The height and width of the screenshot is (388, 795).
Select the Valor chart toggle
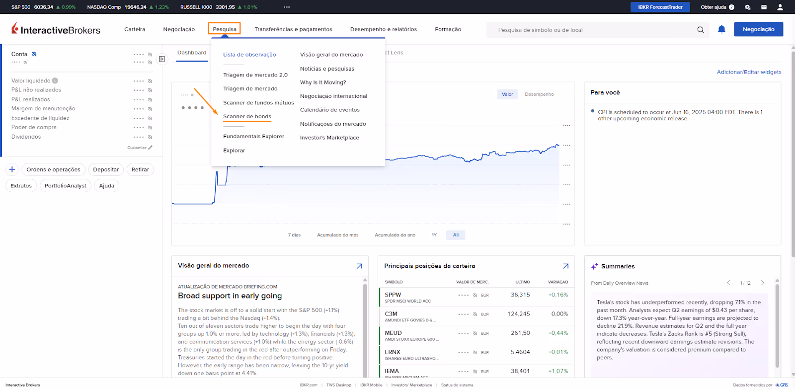coord(507,94)
